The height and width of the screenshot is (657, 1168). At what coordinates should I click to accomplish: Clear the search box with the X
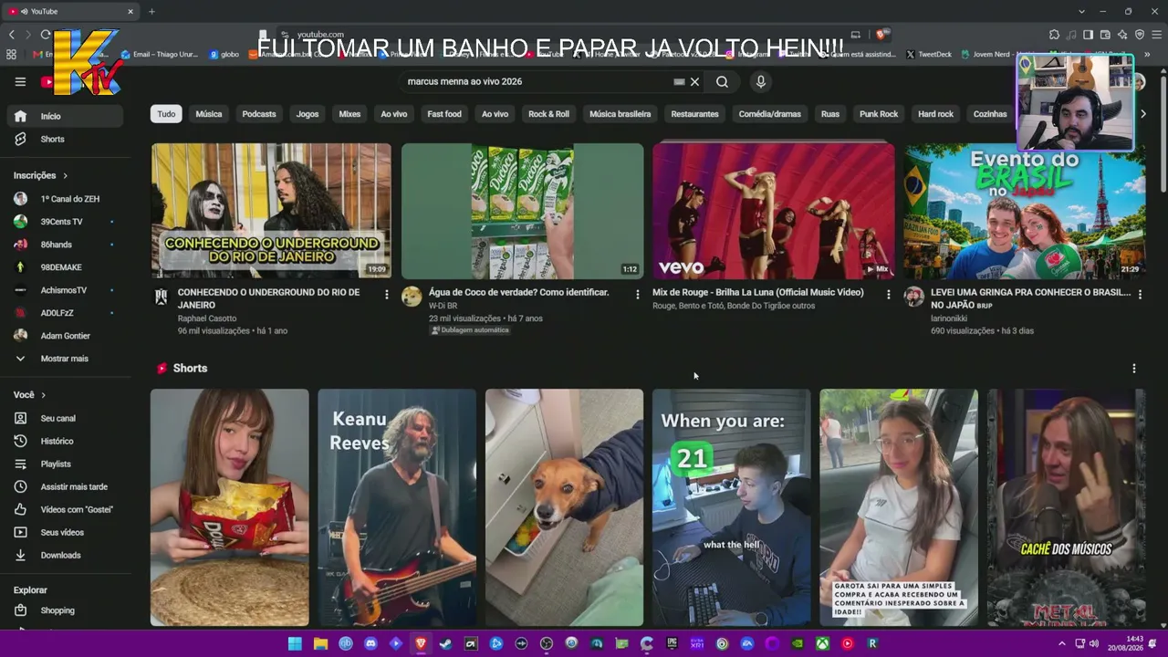click(x=694, y=81)
